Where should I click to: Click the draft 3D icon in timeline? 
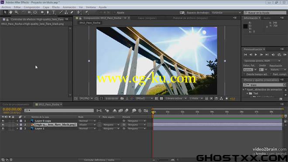click(x=107, y=110)
